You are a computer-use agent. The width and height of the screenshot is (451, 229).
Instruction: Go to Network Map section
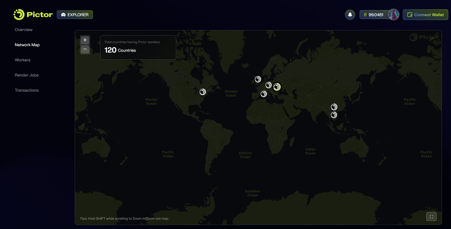click(x=27, y=45)
